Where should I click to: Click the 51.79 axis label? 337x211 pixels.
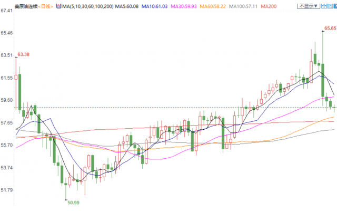tap(7, 190)
